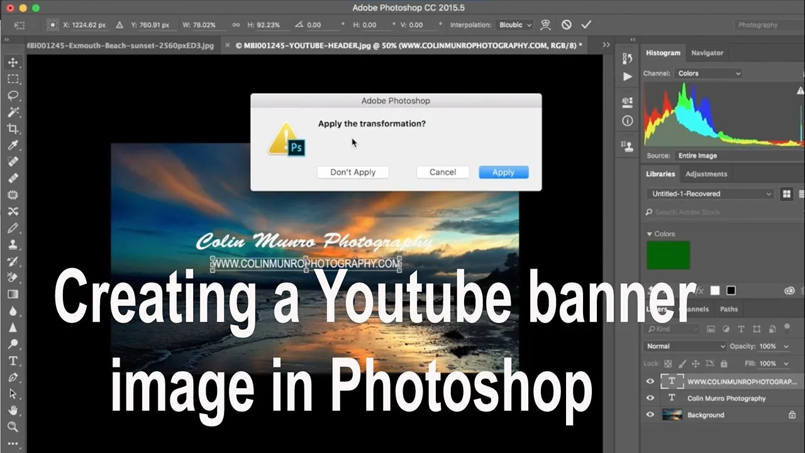Open the histogram Channel Colors dropdown
Image resolution: width=805 pixels, height=453 pixels.
tap(709, 74)
